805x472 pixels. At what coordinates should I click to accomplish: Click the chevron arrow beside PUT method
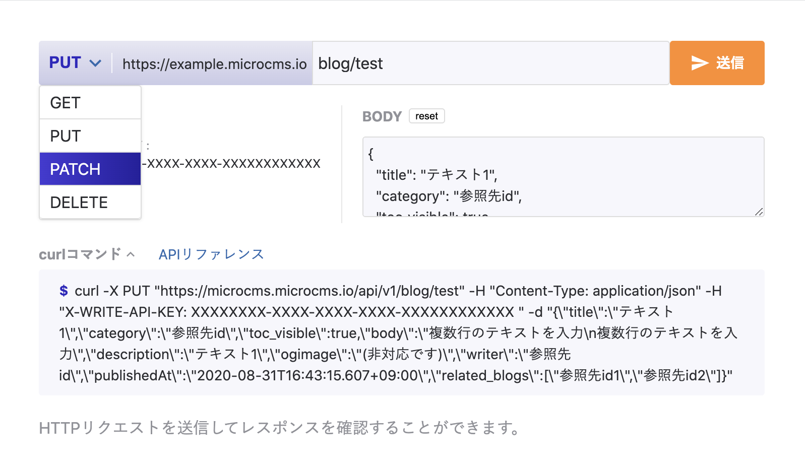95,63
